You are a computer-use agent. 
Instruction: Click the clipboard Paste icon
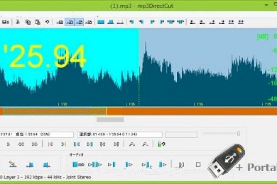tap(38, 22)
